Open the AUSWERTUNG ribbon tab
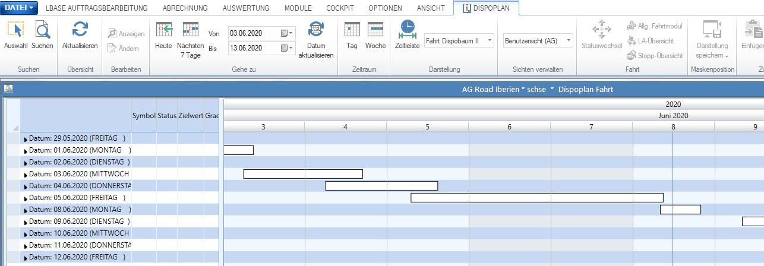This screenshot has height=266, width=764. [x=246, y=8]
